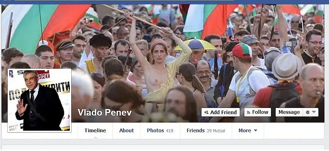Send a message with the Message button
329x151 pixels.
[289, 112]
